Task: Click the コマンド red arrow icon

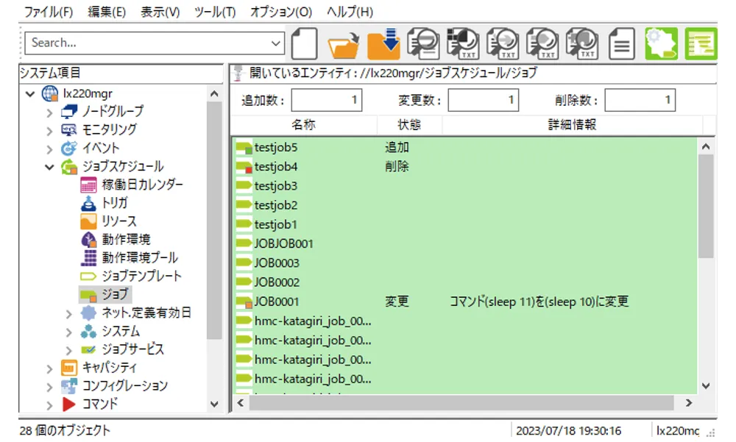Action: (x=69, y=404)
